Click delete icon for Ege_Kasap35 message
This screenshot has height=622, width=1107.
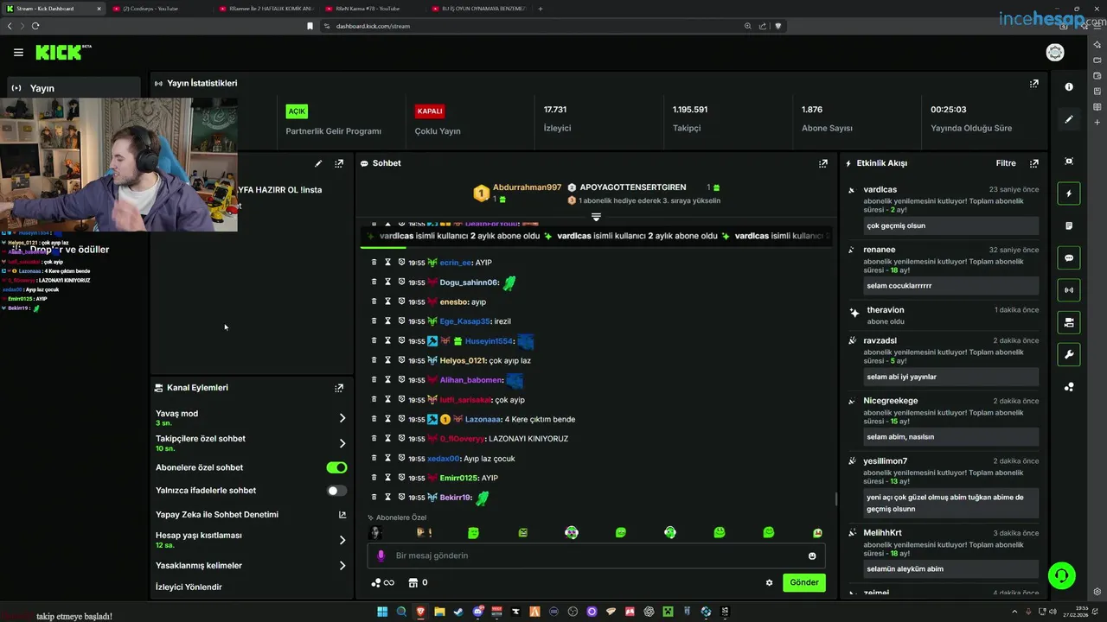click(374, 321)
